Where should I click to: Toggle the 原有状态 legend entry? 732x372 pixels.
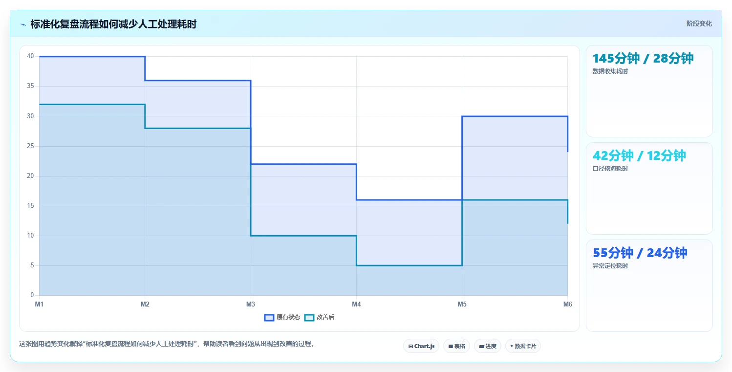coord(282,317)
